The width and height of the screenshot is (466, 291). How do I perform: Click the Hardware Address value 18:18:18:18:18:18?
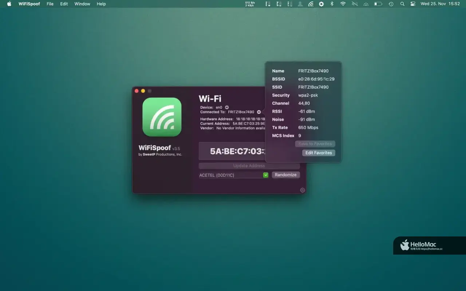point(250,119)
